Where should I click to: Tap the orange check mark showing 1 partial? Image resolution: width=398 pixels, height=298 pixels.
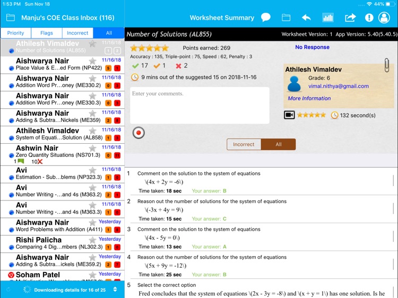point(157,66)
